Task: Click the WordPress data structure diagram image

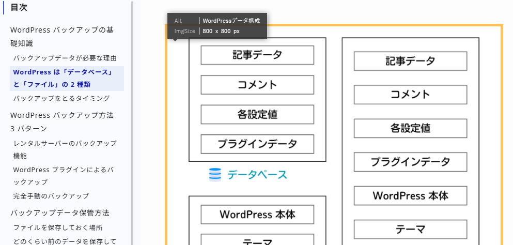Action: coord(334,134)
